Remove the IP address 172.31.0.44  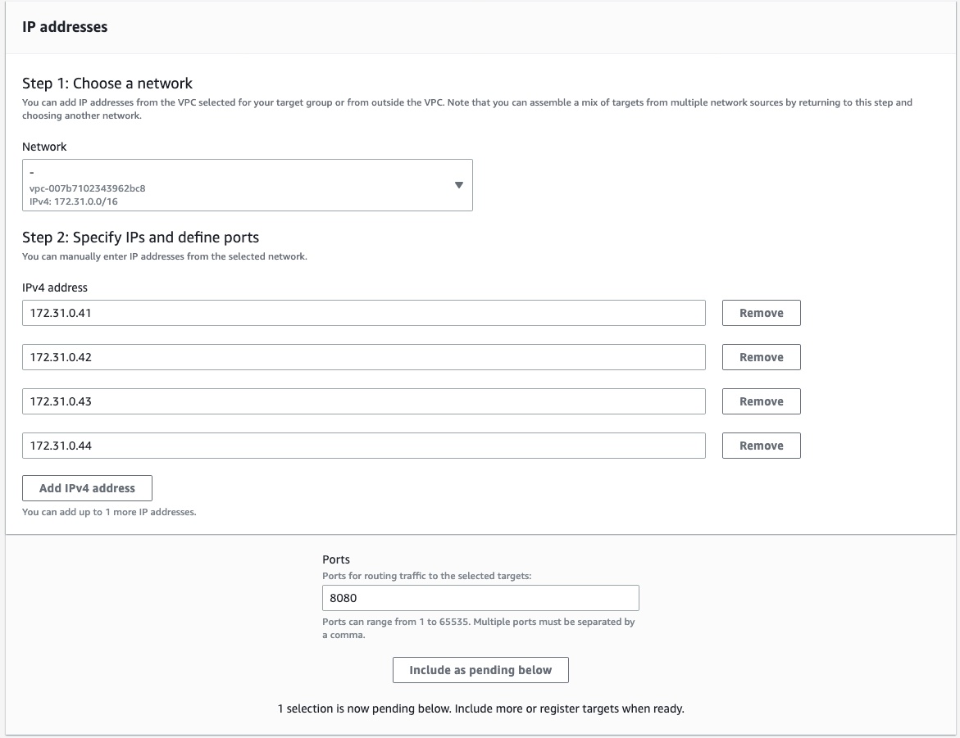click(761, 445)
